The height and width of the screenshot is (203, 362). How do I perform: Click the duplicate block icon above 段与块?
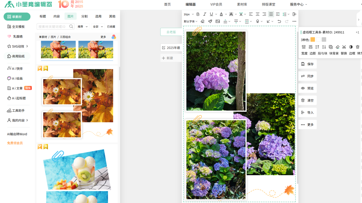click(331, 47)
